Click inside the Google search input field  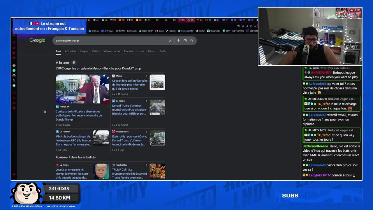[x=111, y=41]
